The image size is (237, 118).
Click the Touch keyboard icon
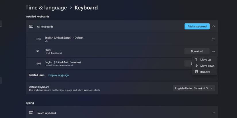tap(31, 113)
